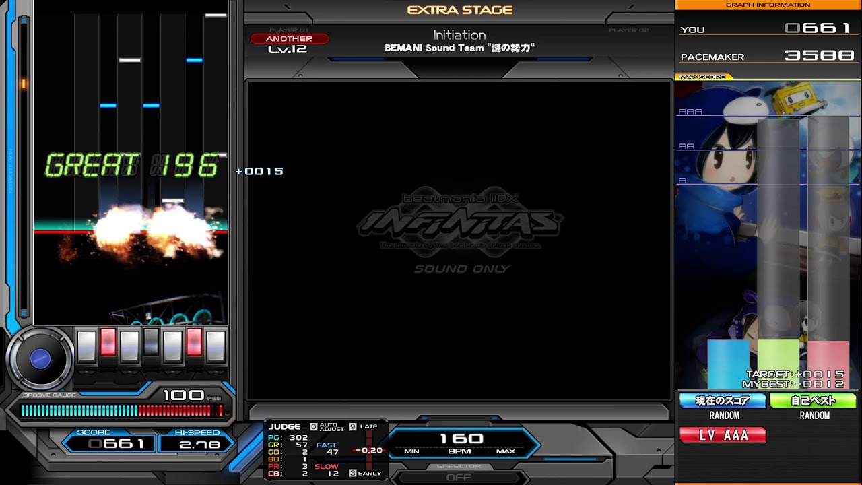Click the song title Initiation

[459, 35]
